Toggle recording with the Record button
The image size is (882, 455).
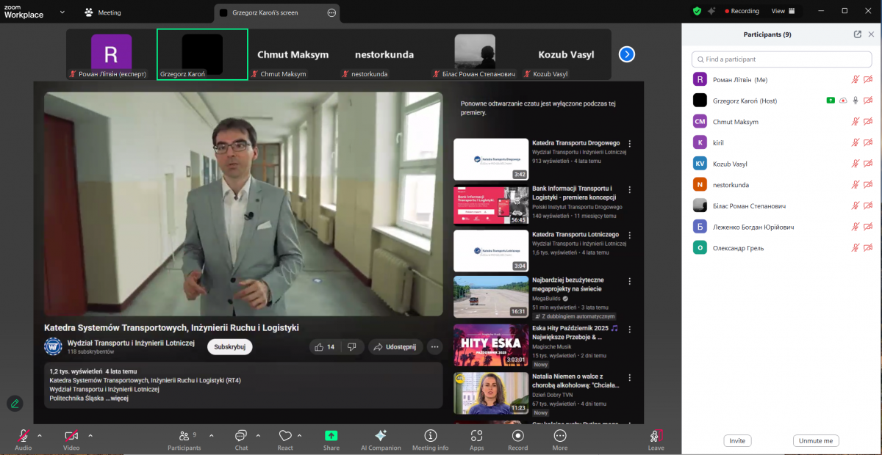pyautogui.click(x=517, y=436)
